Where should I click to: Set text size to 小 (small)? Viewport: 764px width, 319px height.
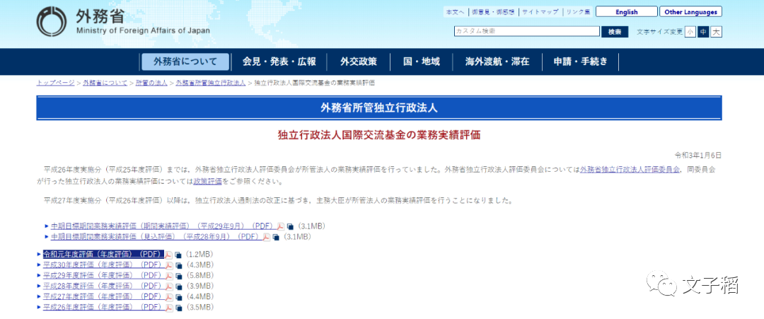pos(690,32)
